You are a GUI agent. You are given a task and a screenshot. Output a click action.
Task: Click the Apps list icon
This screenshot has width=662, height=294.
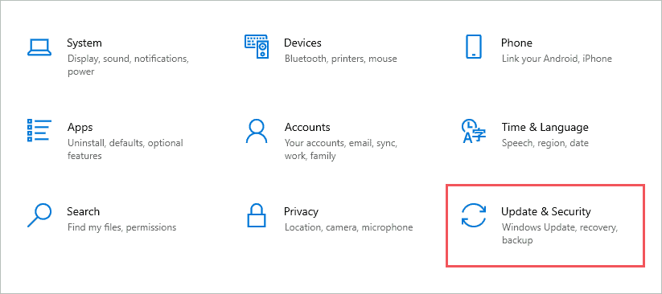click(x=39, y=130)
